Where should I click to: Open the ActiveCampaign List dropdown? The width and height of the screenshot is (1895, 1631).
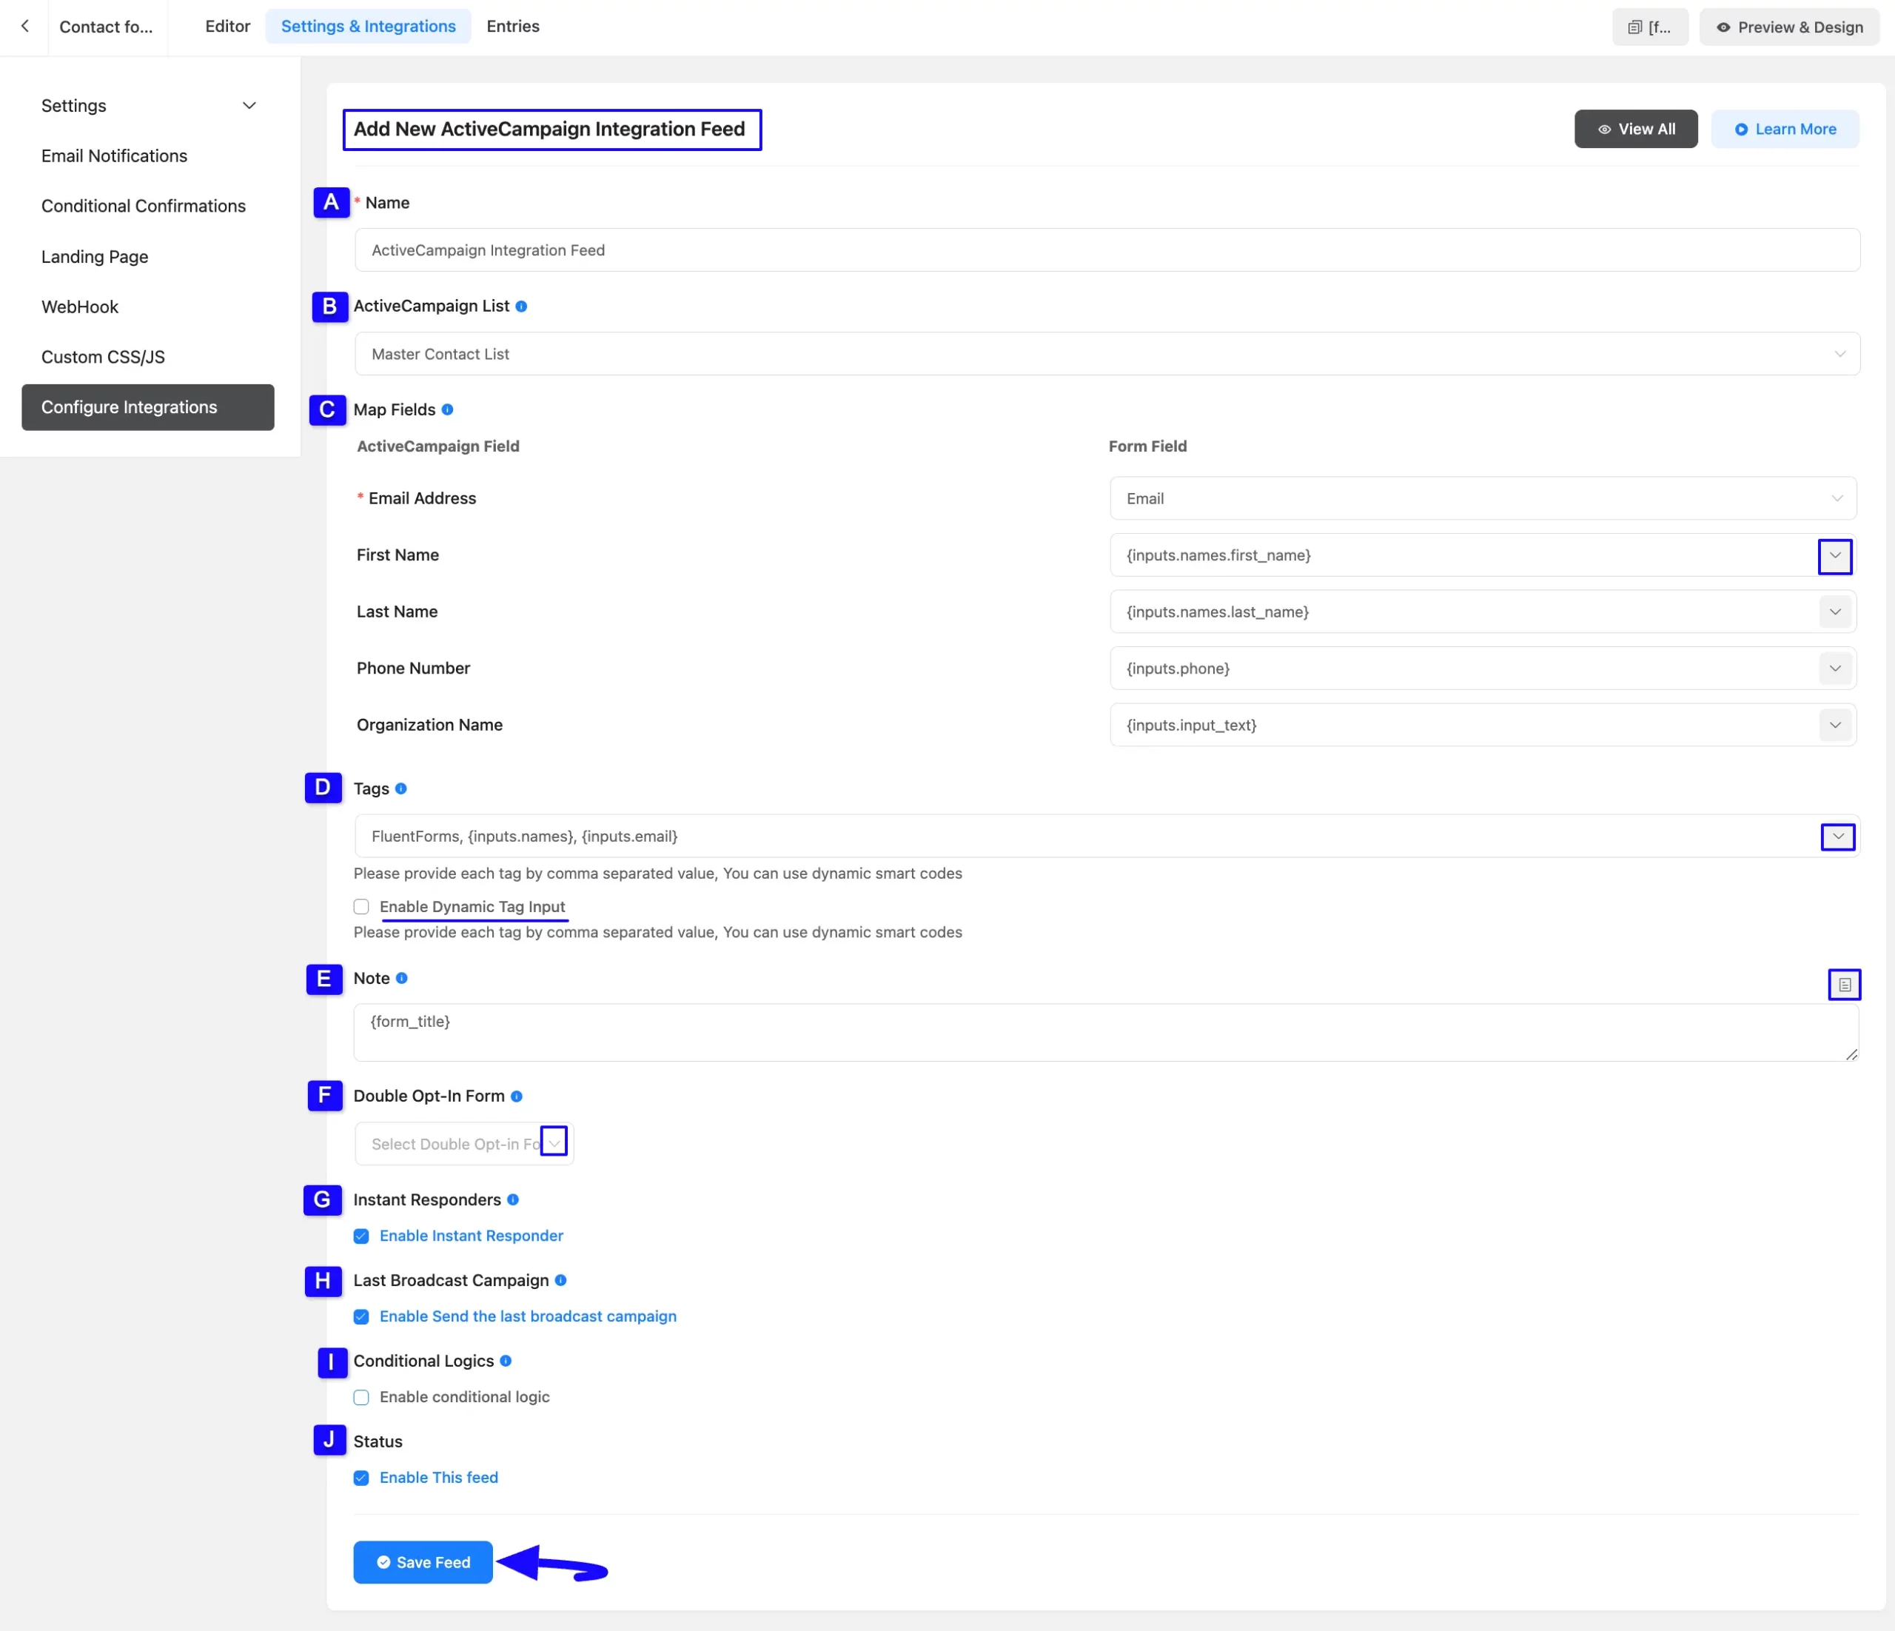(1107, 354)
